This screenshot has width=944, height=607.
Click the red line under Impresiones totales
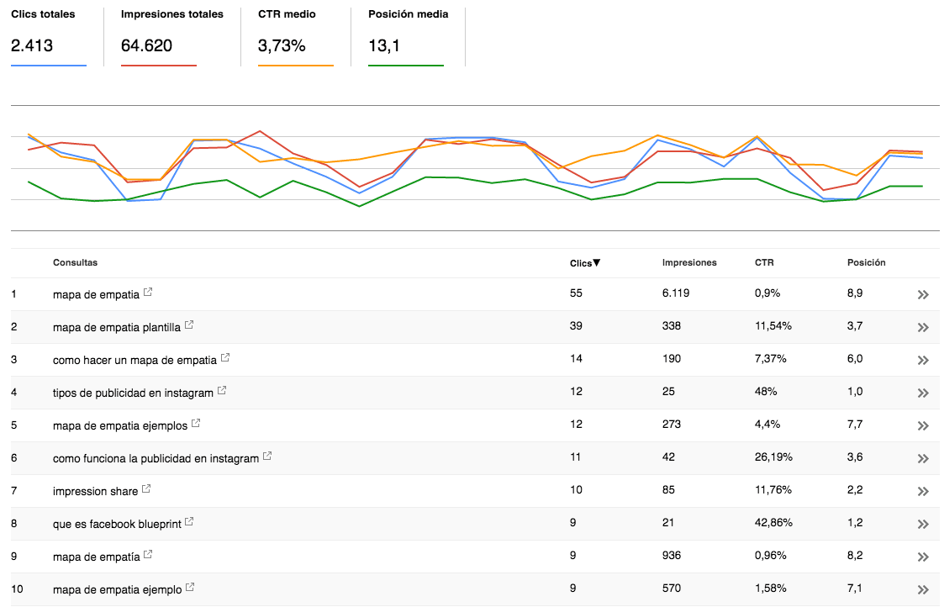point(158,65)
